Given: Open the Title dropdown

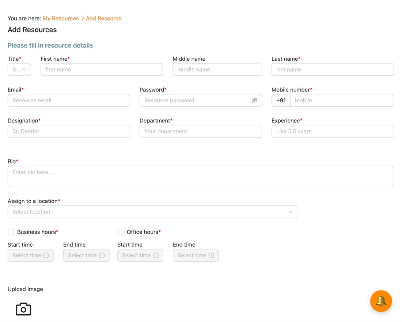Looking at the screenshot, I should 19,69.
